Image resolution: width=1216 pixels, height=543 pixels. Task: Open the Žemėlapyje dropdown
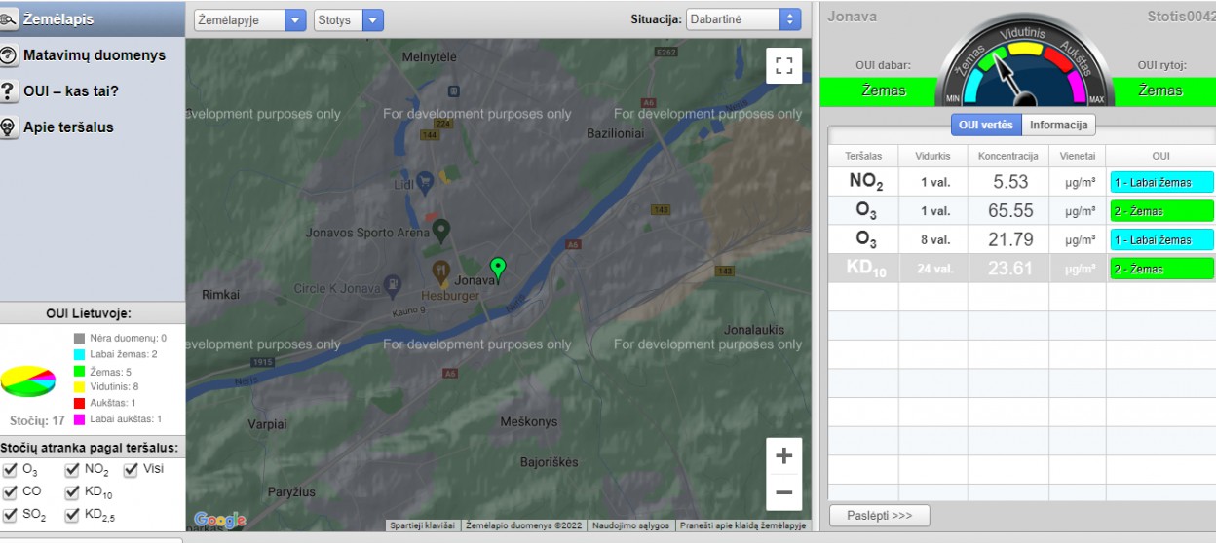click(x=251, y=20)
